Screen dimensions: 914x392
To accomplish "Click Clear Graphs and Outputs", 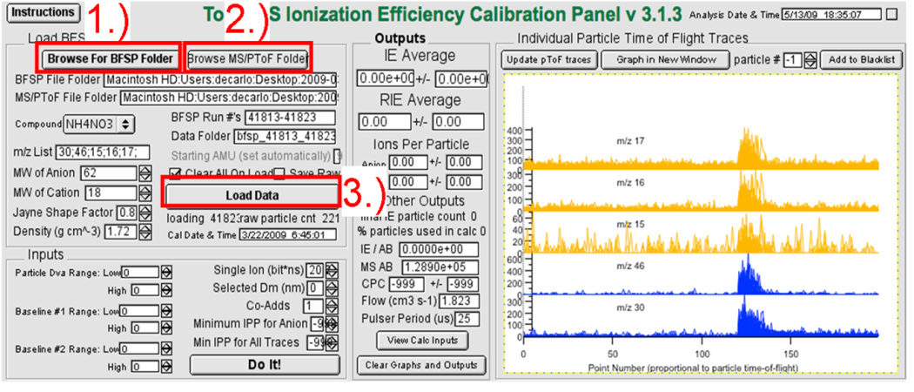I will (421, 364).
